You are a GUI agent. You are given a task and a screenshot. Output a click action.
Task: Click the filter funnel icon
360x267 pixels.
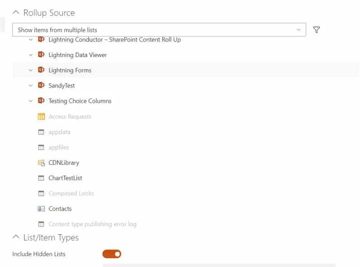[x=316, y=30]
